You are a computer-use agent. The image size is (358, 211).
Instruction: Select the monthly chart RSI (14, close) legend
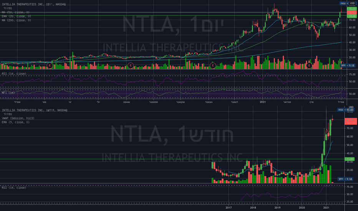pos(14,188)
